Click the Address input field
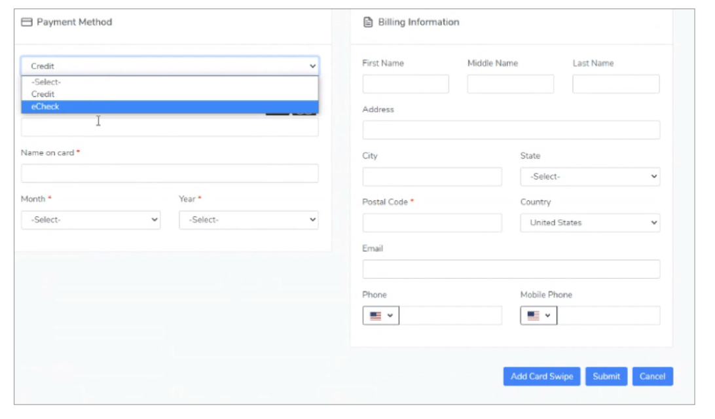This screenshot has width=715, height=419. 511,130
